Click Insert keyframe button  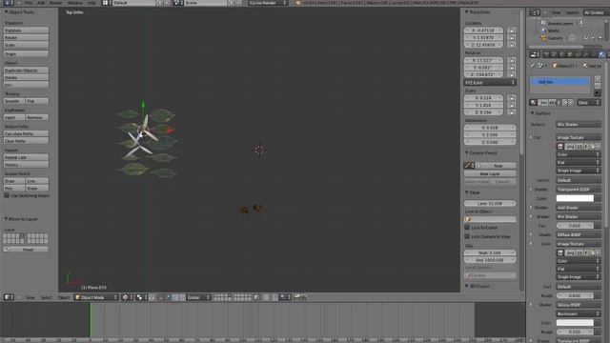tap(14, 117)
